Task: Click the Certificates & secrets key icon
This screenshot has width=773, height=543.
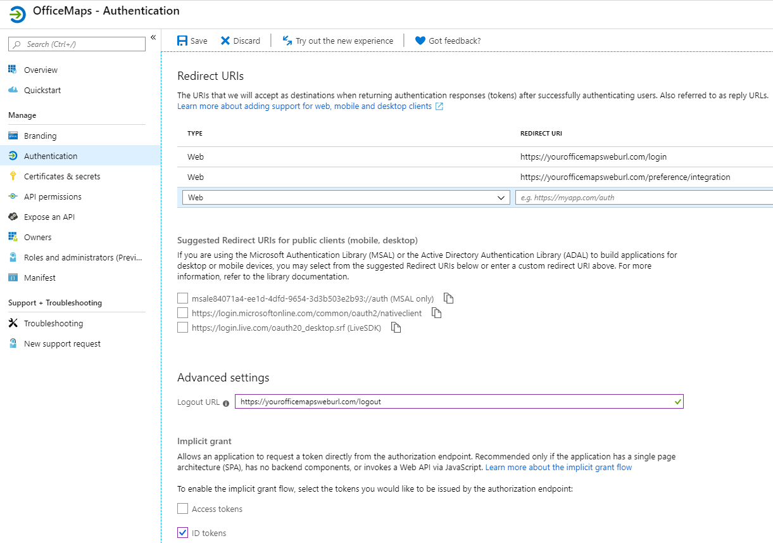Action: (x=13, y=176)
